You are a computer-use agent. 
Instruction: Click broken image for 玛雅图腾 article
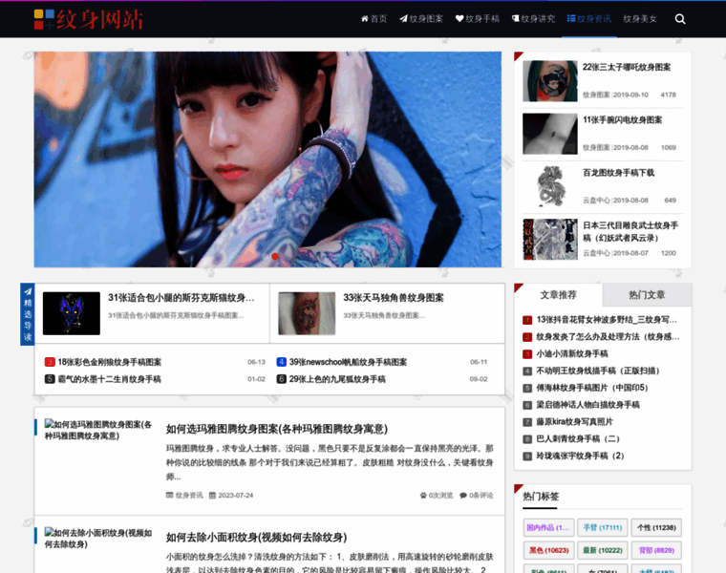(98, 430)
